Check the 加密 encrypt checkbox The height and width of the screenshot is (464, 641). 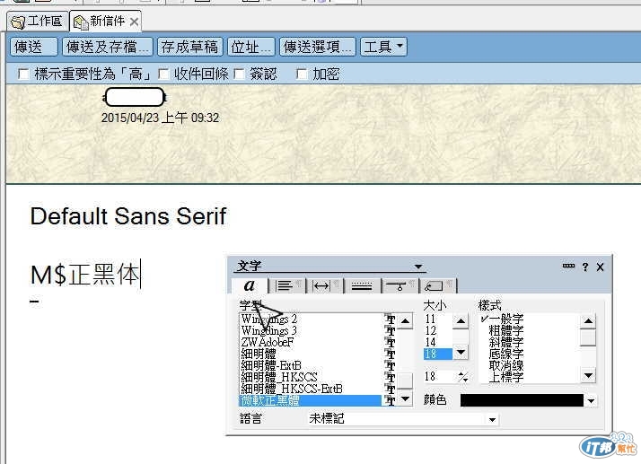pos(302,74)
